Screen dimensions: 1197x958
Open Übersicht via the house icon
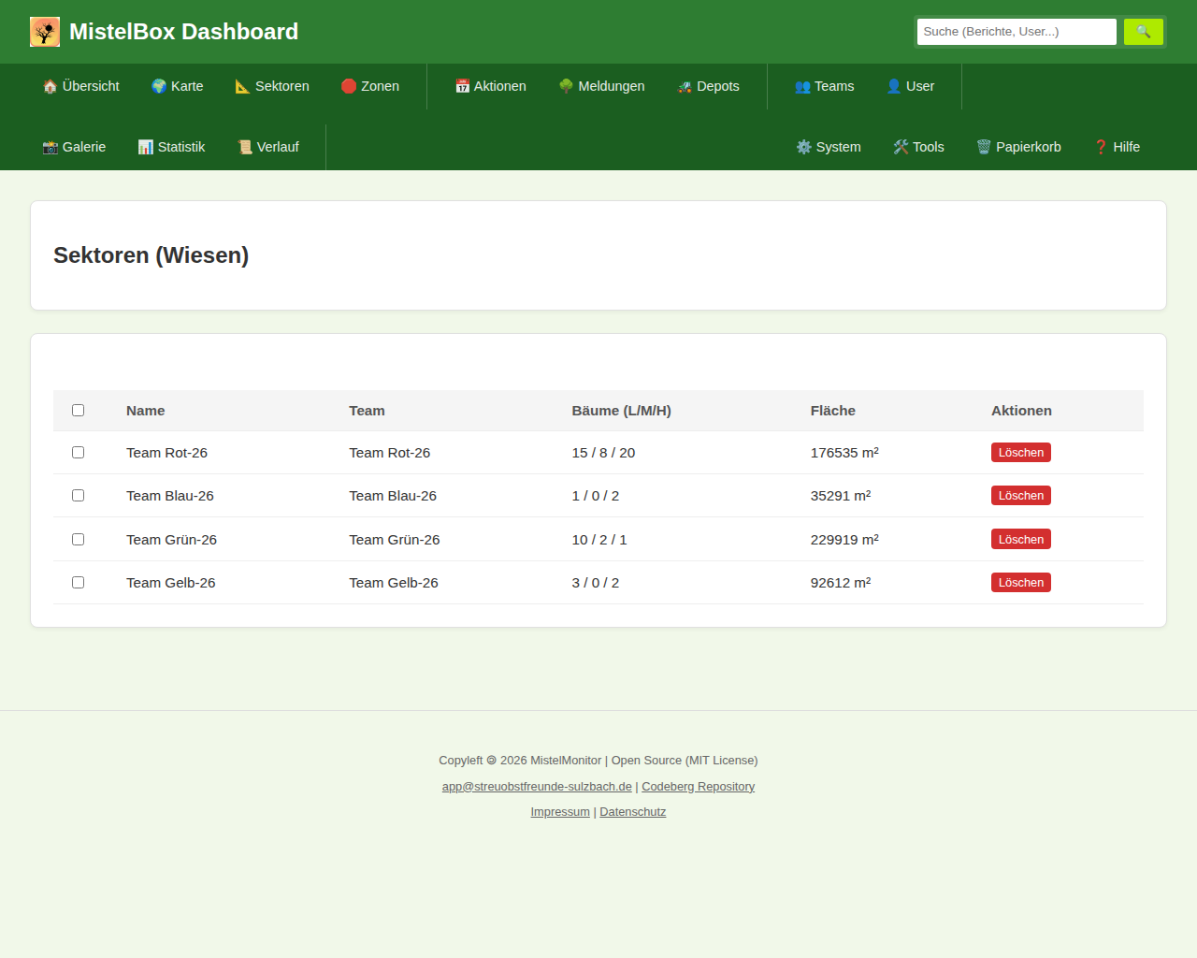(x=50, y=86)
